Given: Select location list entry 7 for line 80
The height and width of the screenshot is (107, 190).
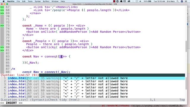Looking at the screenshot, I should coord(93,97).
